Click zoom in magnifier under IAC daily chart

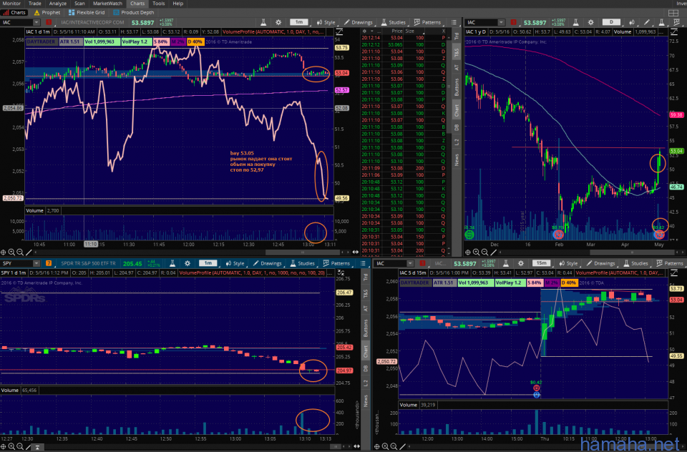[x=477, y=252]
